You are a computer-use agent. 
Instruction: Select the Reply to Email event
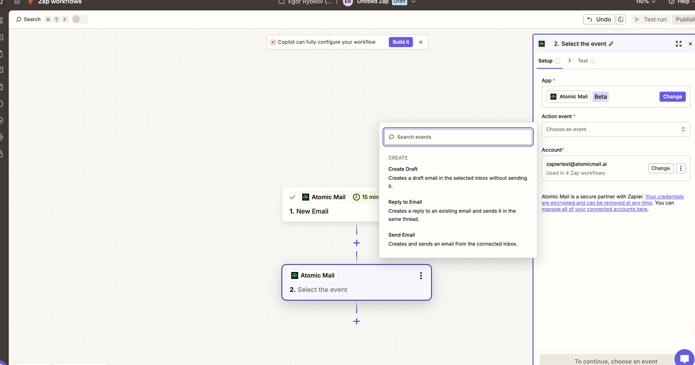458,210
